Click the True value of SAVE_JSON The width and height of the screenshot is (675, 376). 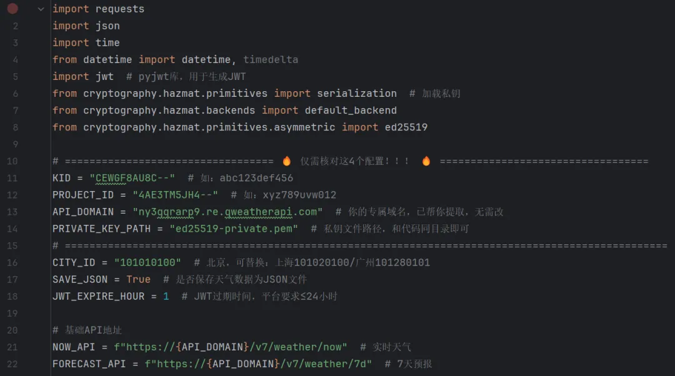138,279
